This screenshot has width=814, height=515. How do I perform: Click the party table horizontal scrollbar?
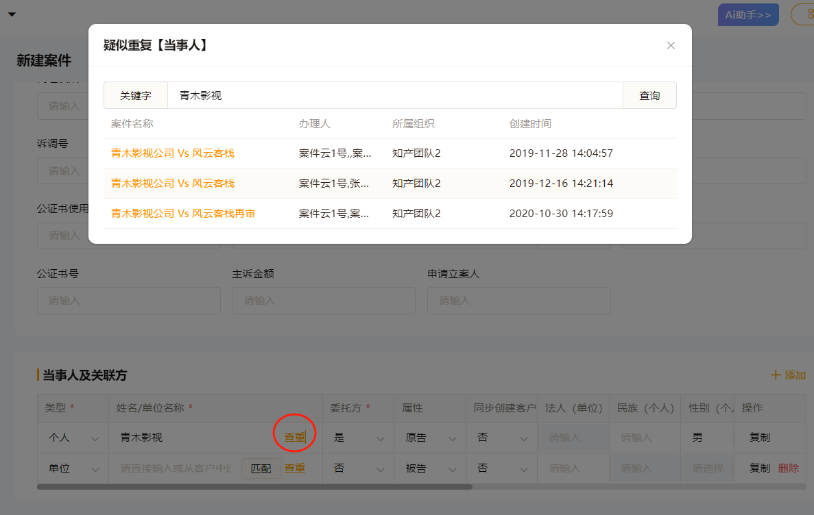click(254, 487)
